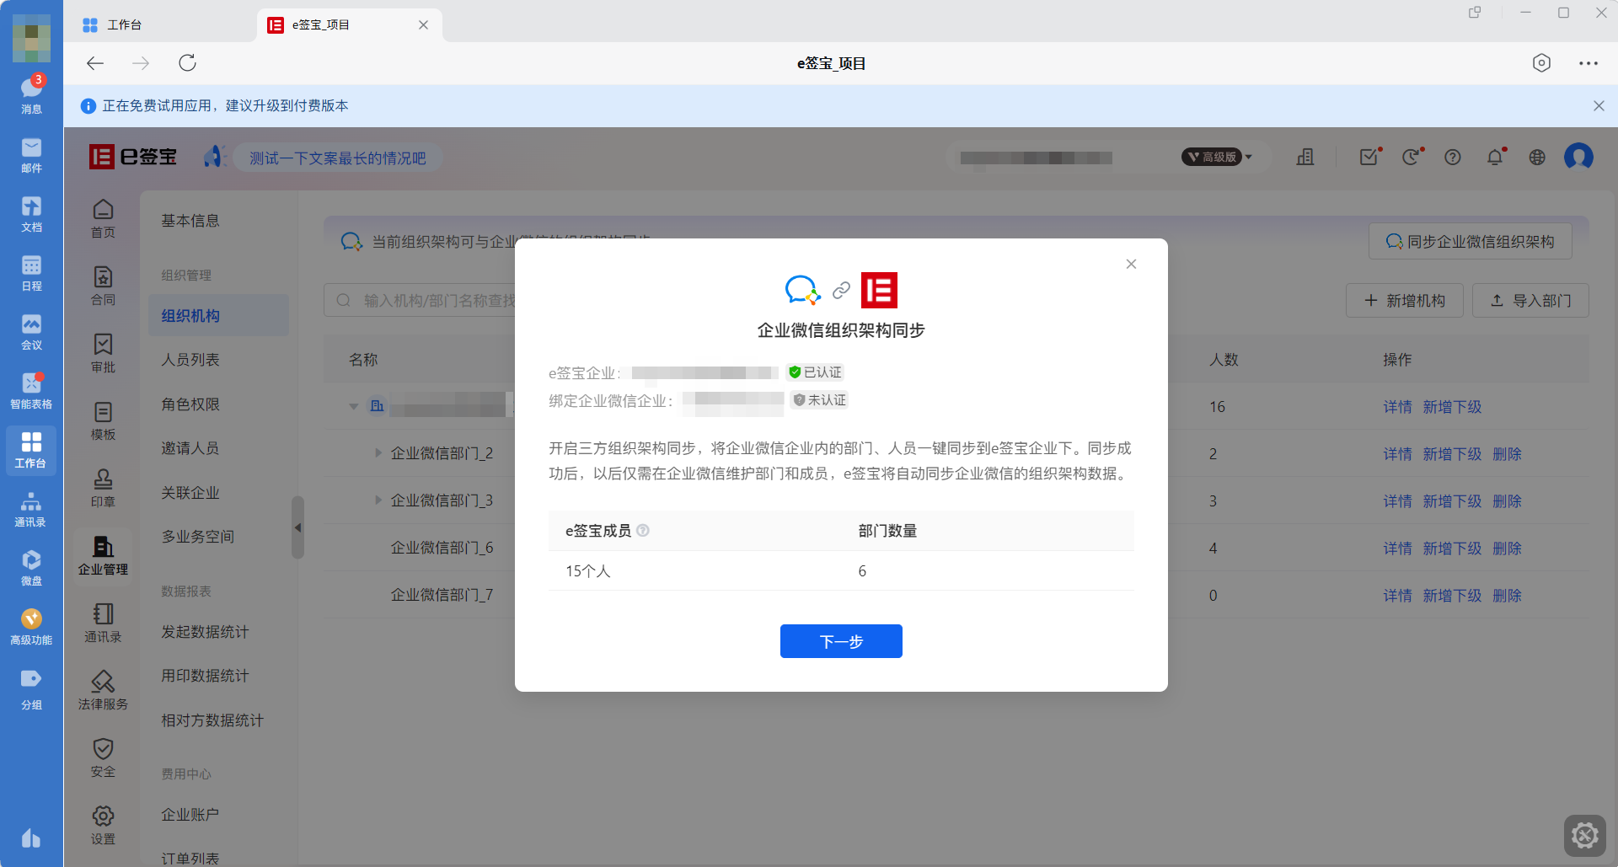Select 关联企业 menu item

coord(190,493)
